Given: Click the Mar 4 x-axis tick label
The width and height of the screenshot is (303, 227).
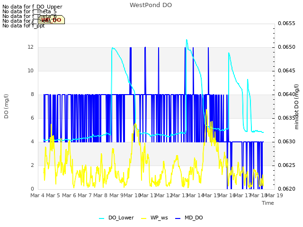Looking at the screenshot, I should point(37,195).
